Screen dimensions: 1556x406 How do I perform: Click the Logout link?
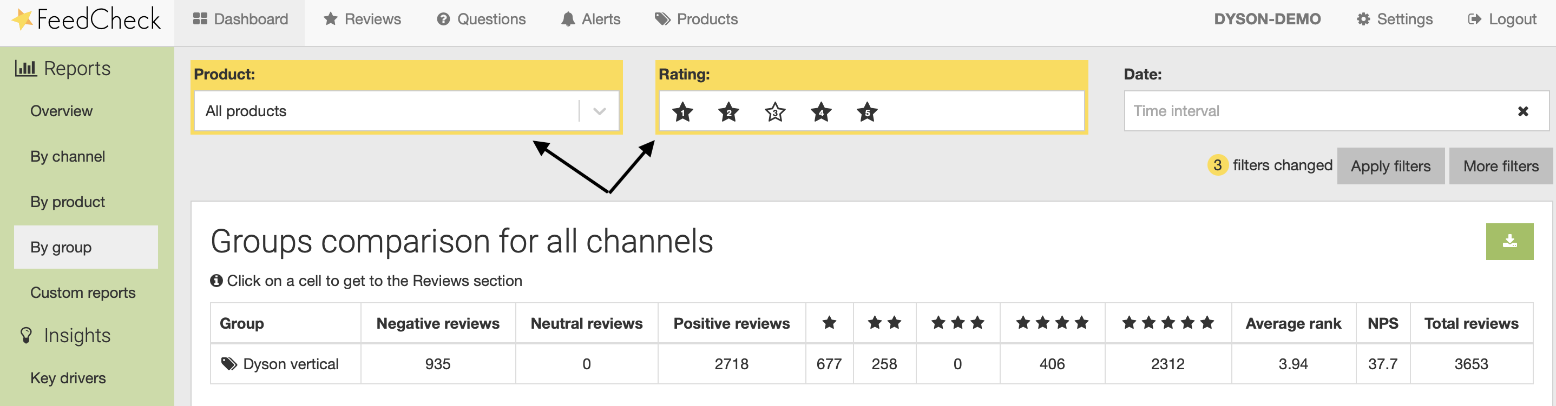coord(1502,19)
